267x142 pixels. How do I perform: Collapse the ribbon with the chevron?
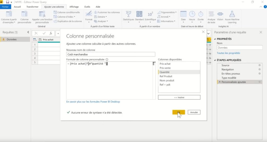[261, 7]
